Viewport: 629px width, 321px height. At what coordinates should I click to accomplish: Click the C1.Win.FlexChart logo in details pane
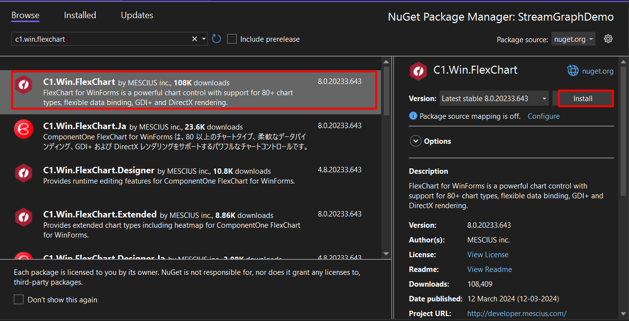coord(418,71)
